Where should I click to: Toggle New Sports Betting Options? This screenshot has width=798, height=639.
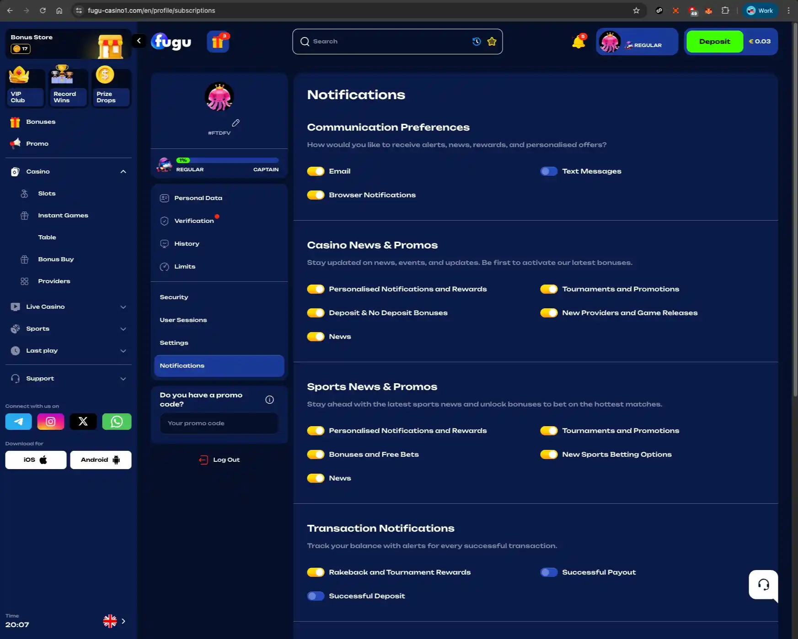[549, 454]
